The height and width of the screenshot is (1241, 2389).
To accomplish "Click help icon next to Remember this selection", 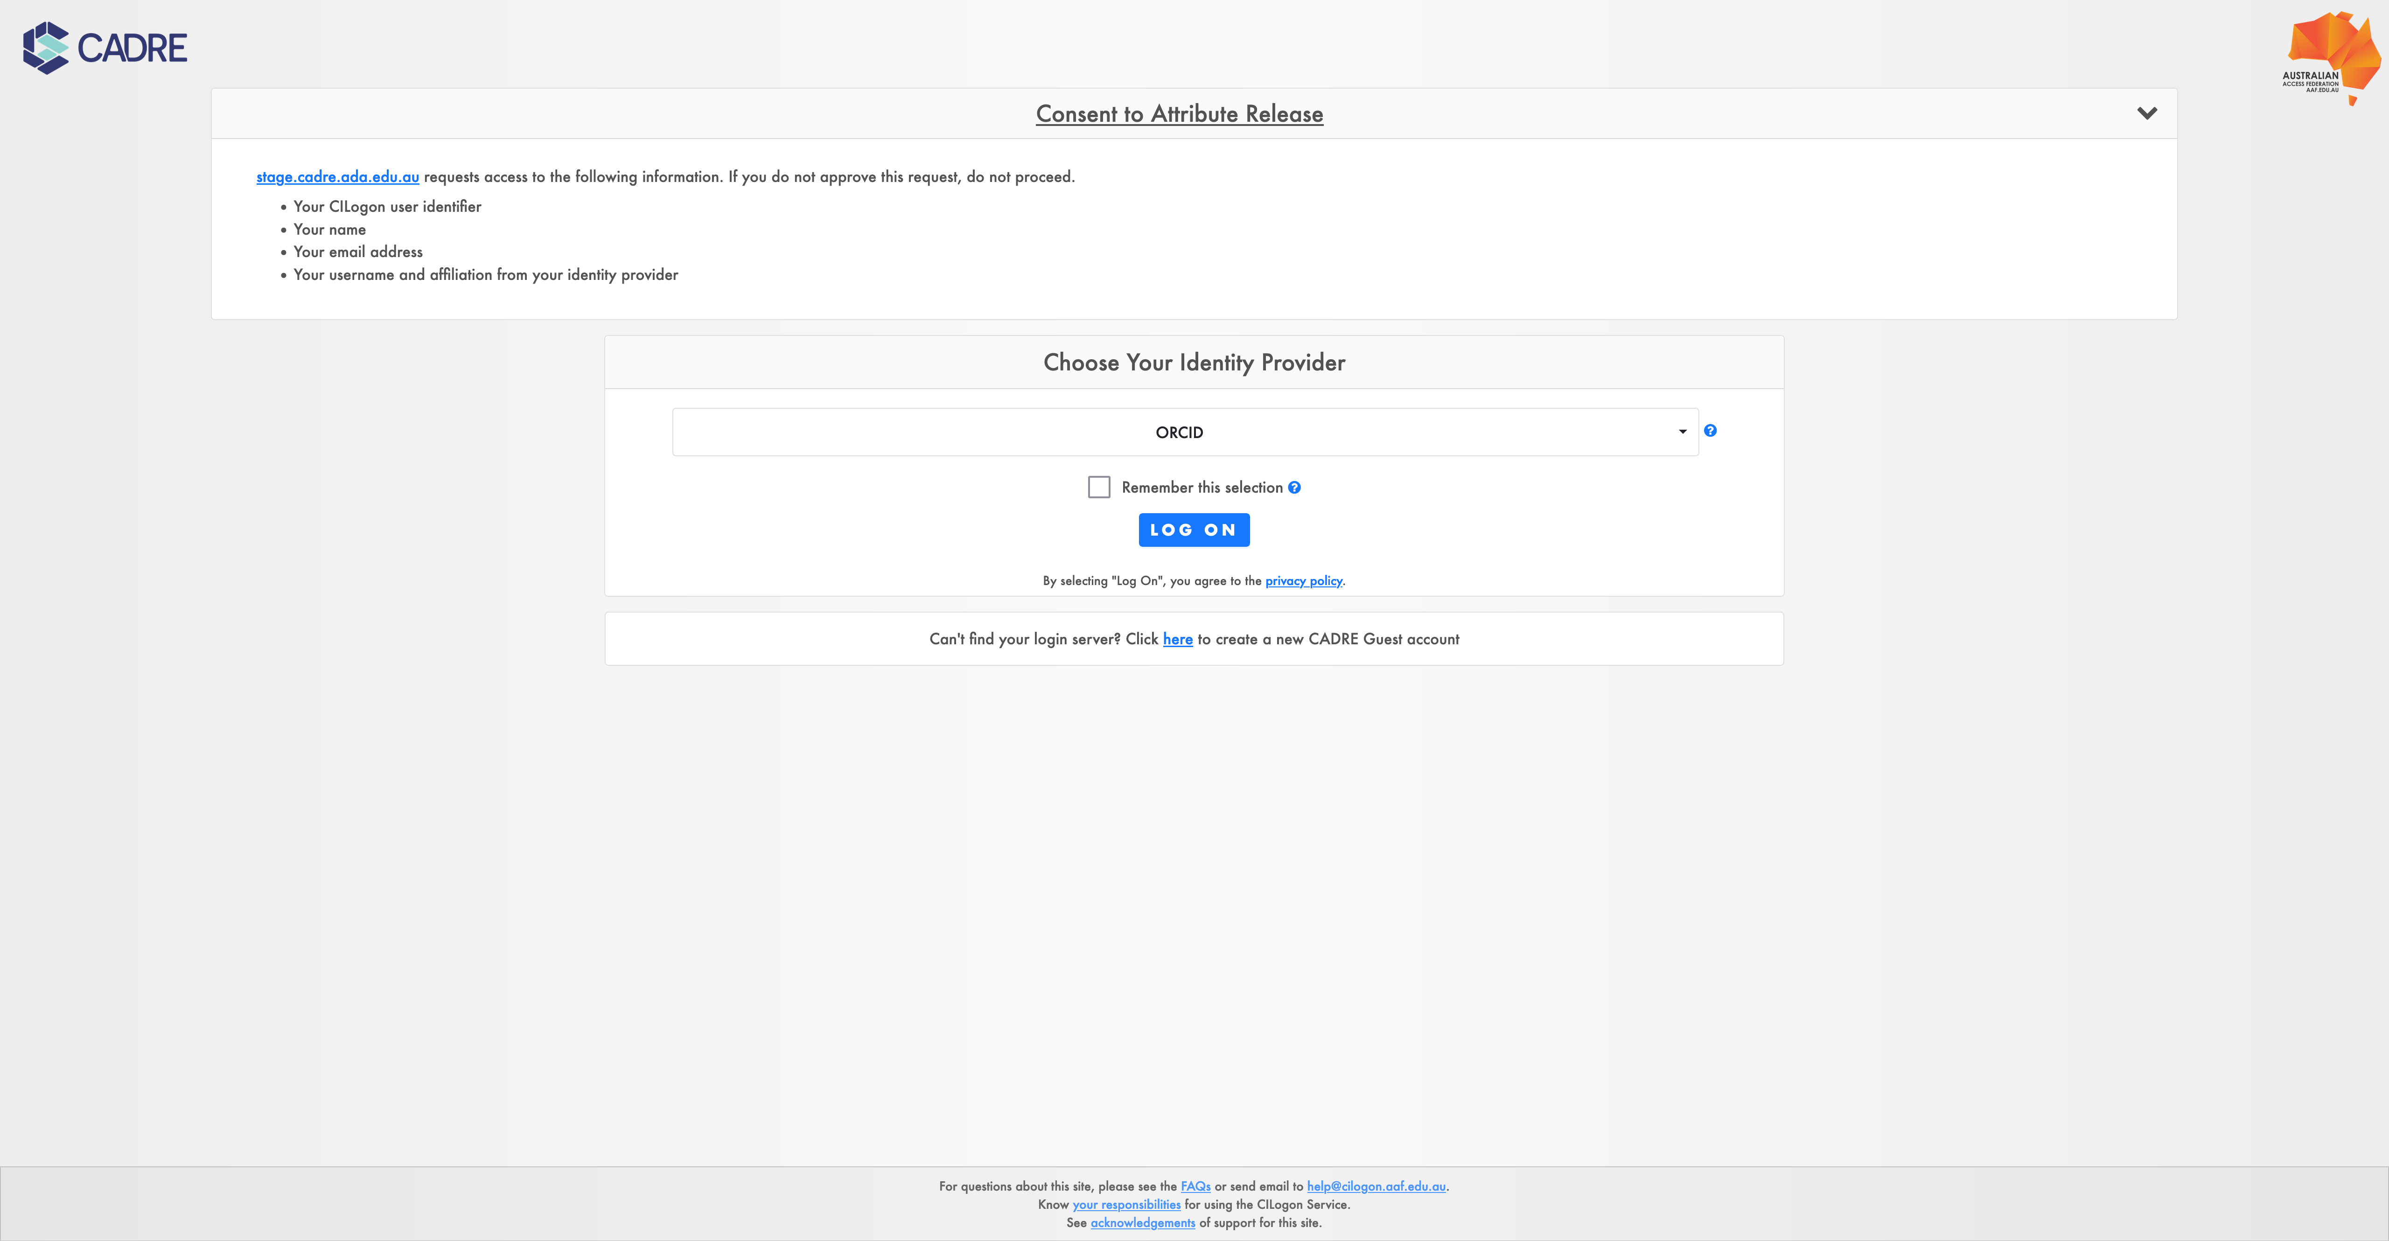I will pyautogui.click(x=1294, y=488).
